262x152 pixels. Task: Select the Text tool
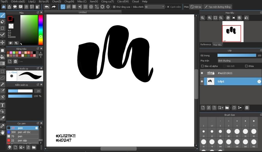point(3,105)
